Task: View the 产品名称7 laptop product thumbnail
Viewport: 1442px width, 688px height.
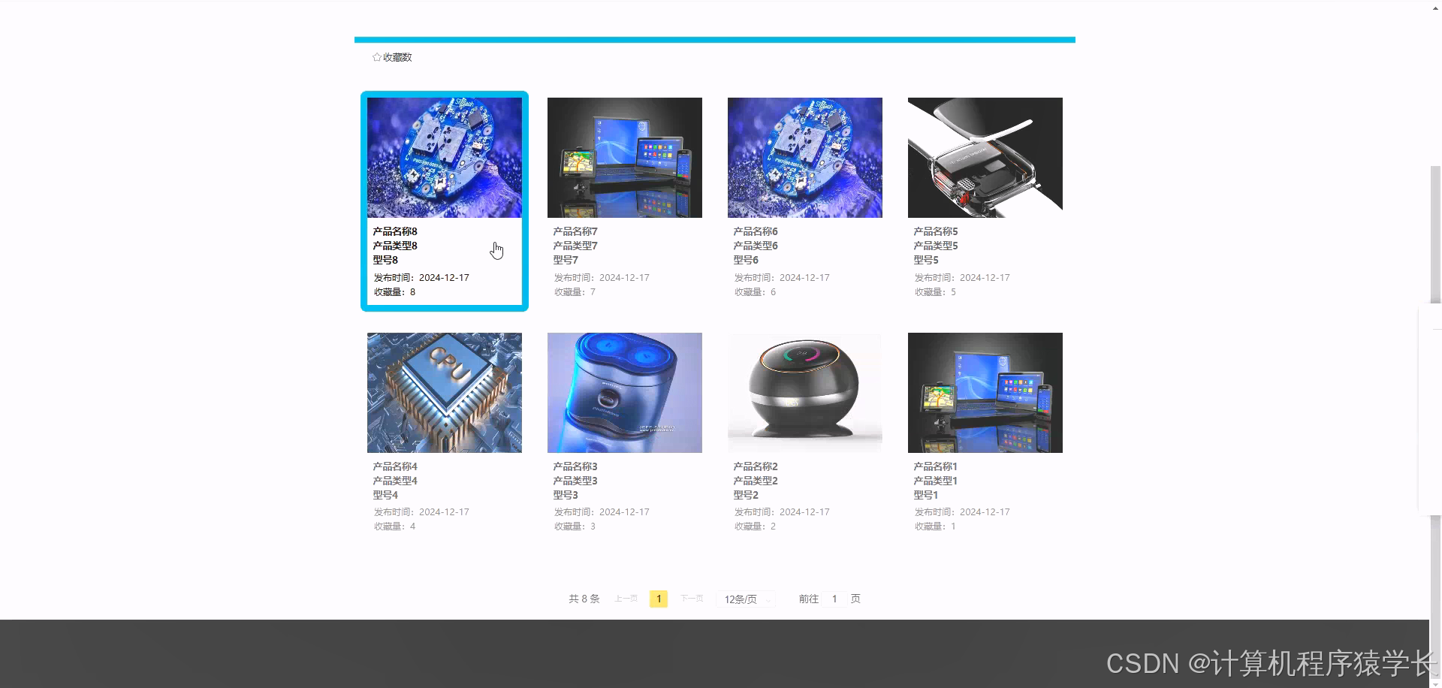Action: (624, 158)
